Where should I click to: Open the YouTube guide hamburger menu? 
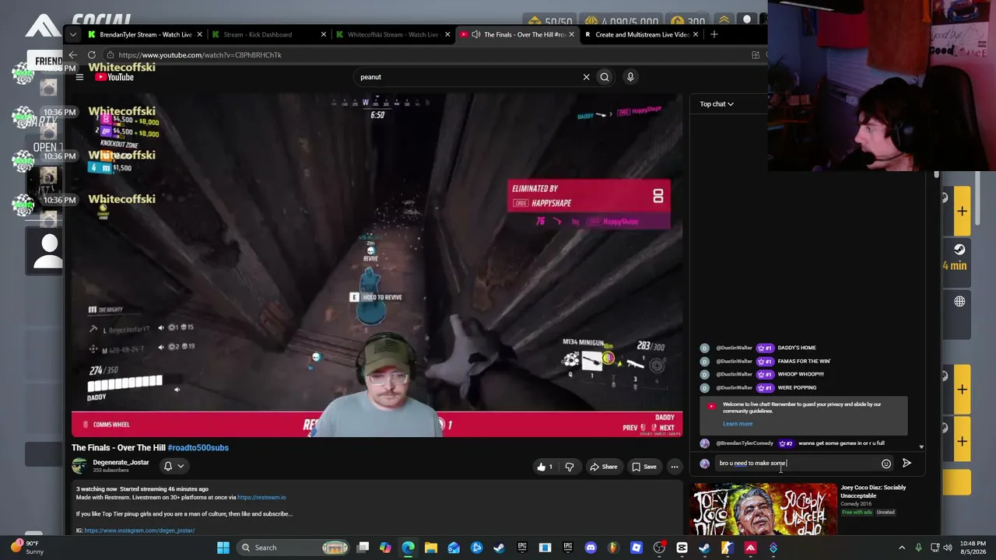[79, 77]
